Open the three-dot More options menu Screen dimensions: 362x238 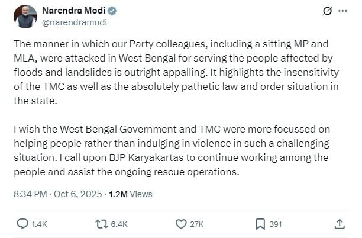point(344,11)
